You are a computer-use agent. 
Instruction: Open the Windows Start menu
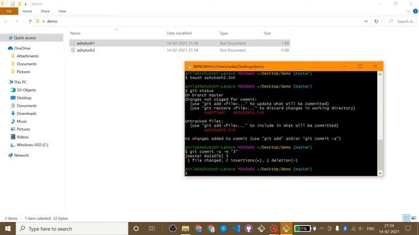[x=8, y=228]
